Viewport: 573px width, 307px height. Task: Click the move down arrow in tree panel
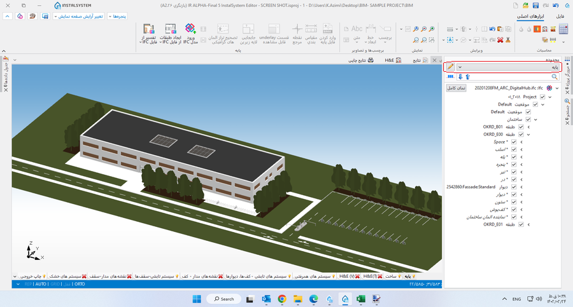[460, 76]
